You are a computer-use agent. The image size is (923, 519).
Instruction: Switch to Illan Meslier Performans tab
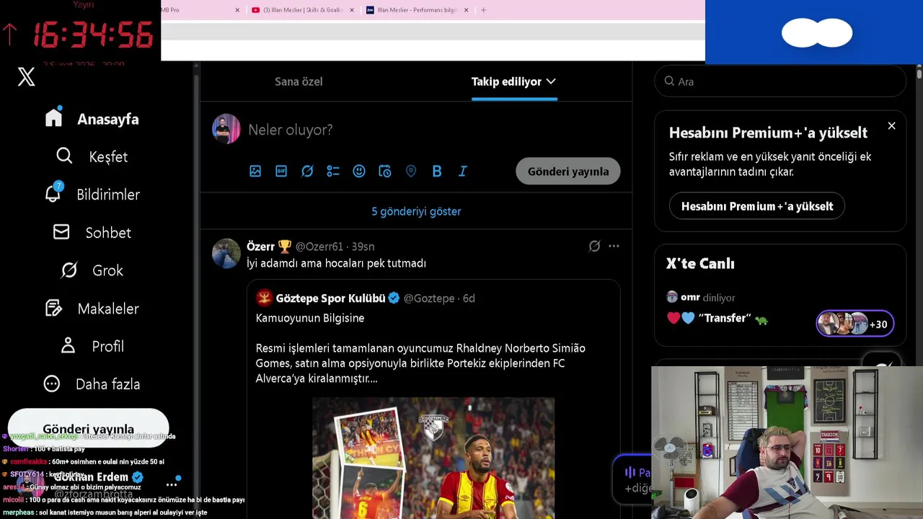(x=417, y=10)
